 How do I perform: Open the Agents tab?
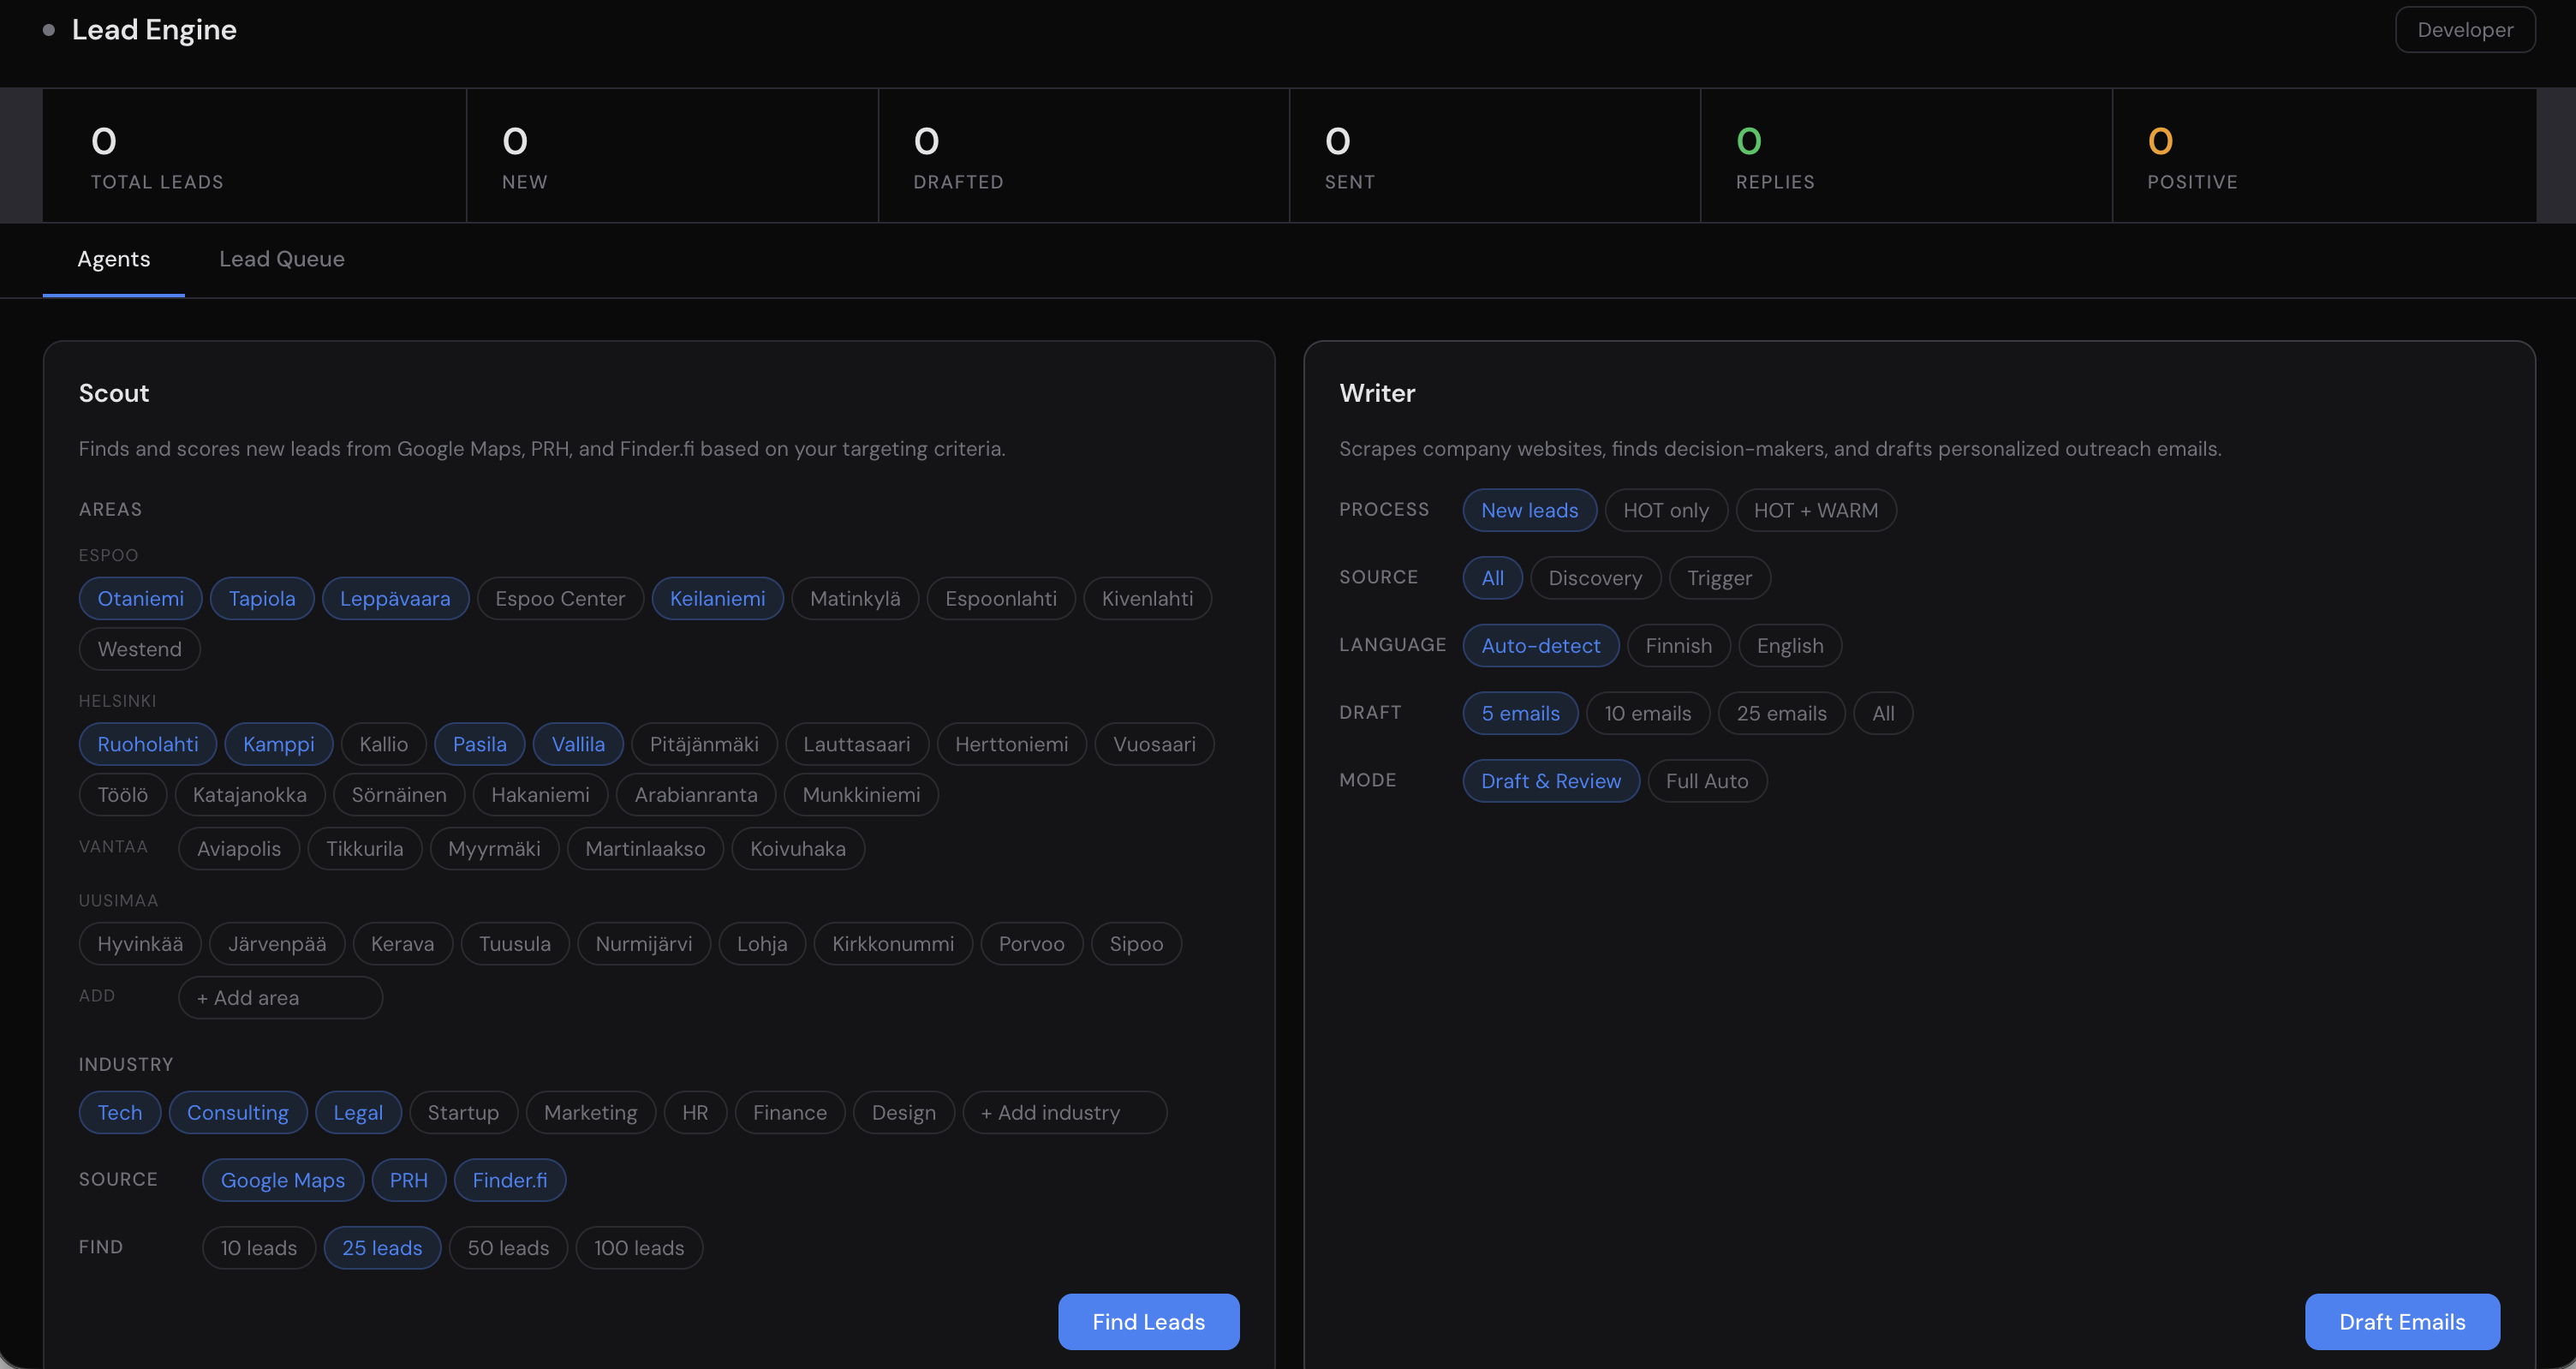(113, 260)
